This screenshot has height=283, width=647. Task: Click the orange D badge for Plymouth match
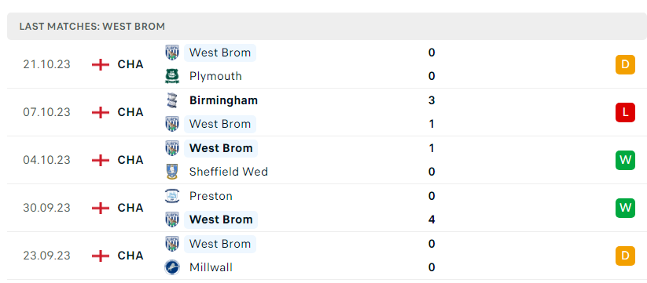[625, 64]
